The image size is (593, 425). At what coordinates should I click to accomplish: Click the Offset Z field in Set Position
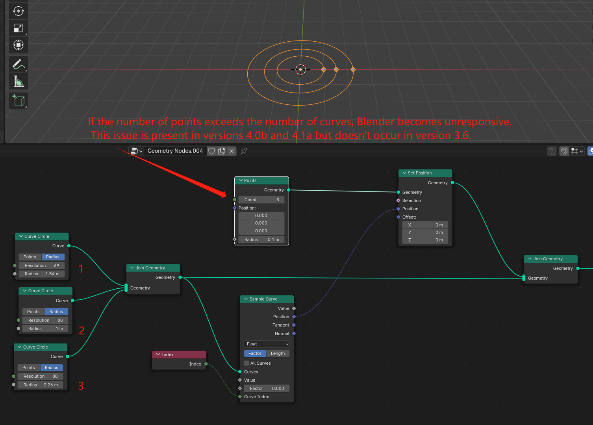(x=425, y=240)
